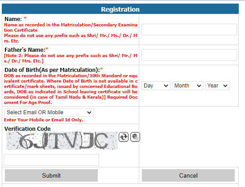Focus the Name text field
The width and height of the screenshot is (245, 187).
[x=189, y=29]
